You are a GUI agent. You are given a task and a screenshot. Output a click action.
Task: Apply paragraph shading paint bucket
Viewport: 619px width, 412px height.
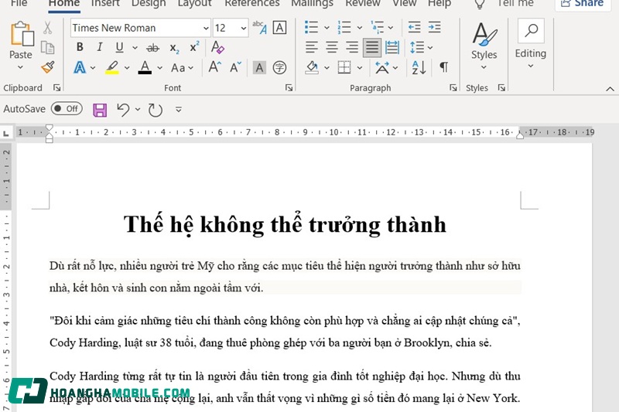tap(312, 67)
